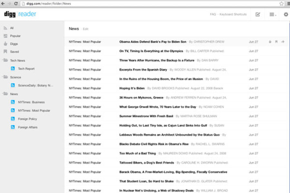
Task: Toggle the All feeds view
Action: click(x=11, y=28)
